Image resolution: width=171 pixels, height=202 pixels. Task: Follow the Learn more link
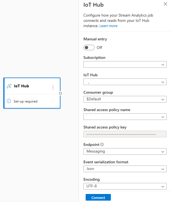[x=108, y=26]
